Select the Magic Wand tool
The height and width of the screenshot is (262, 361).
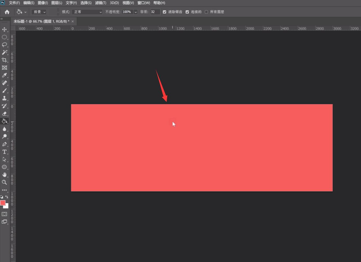coord(4,52)
